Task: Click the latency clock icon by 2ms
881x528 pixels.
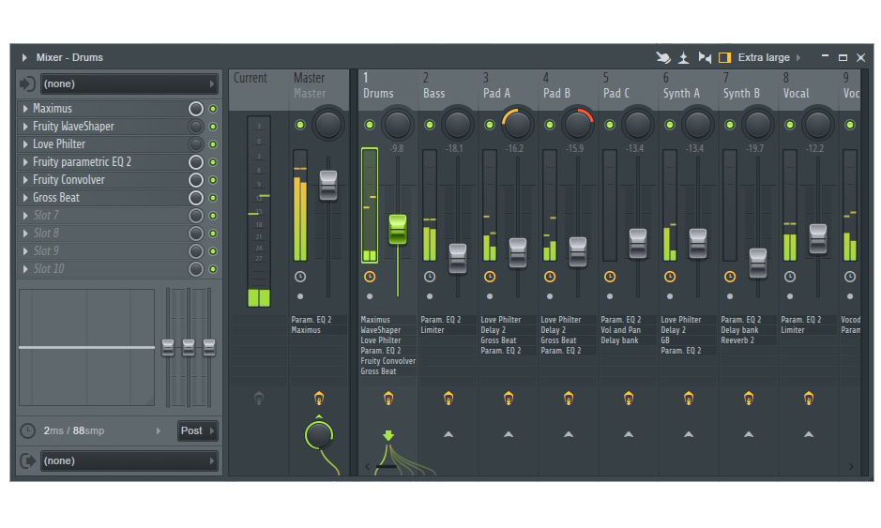Action: pos(27,430)
